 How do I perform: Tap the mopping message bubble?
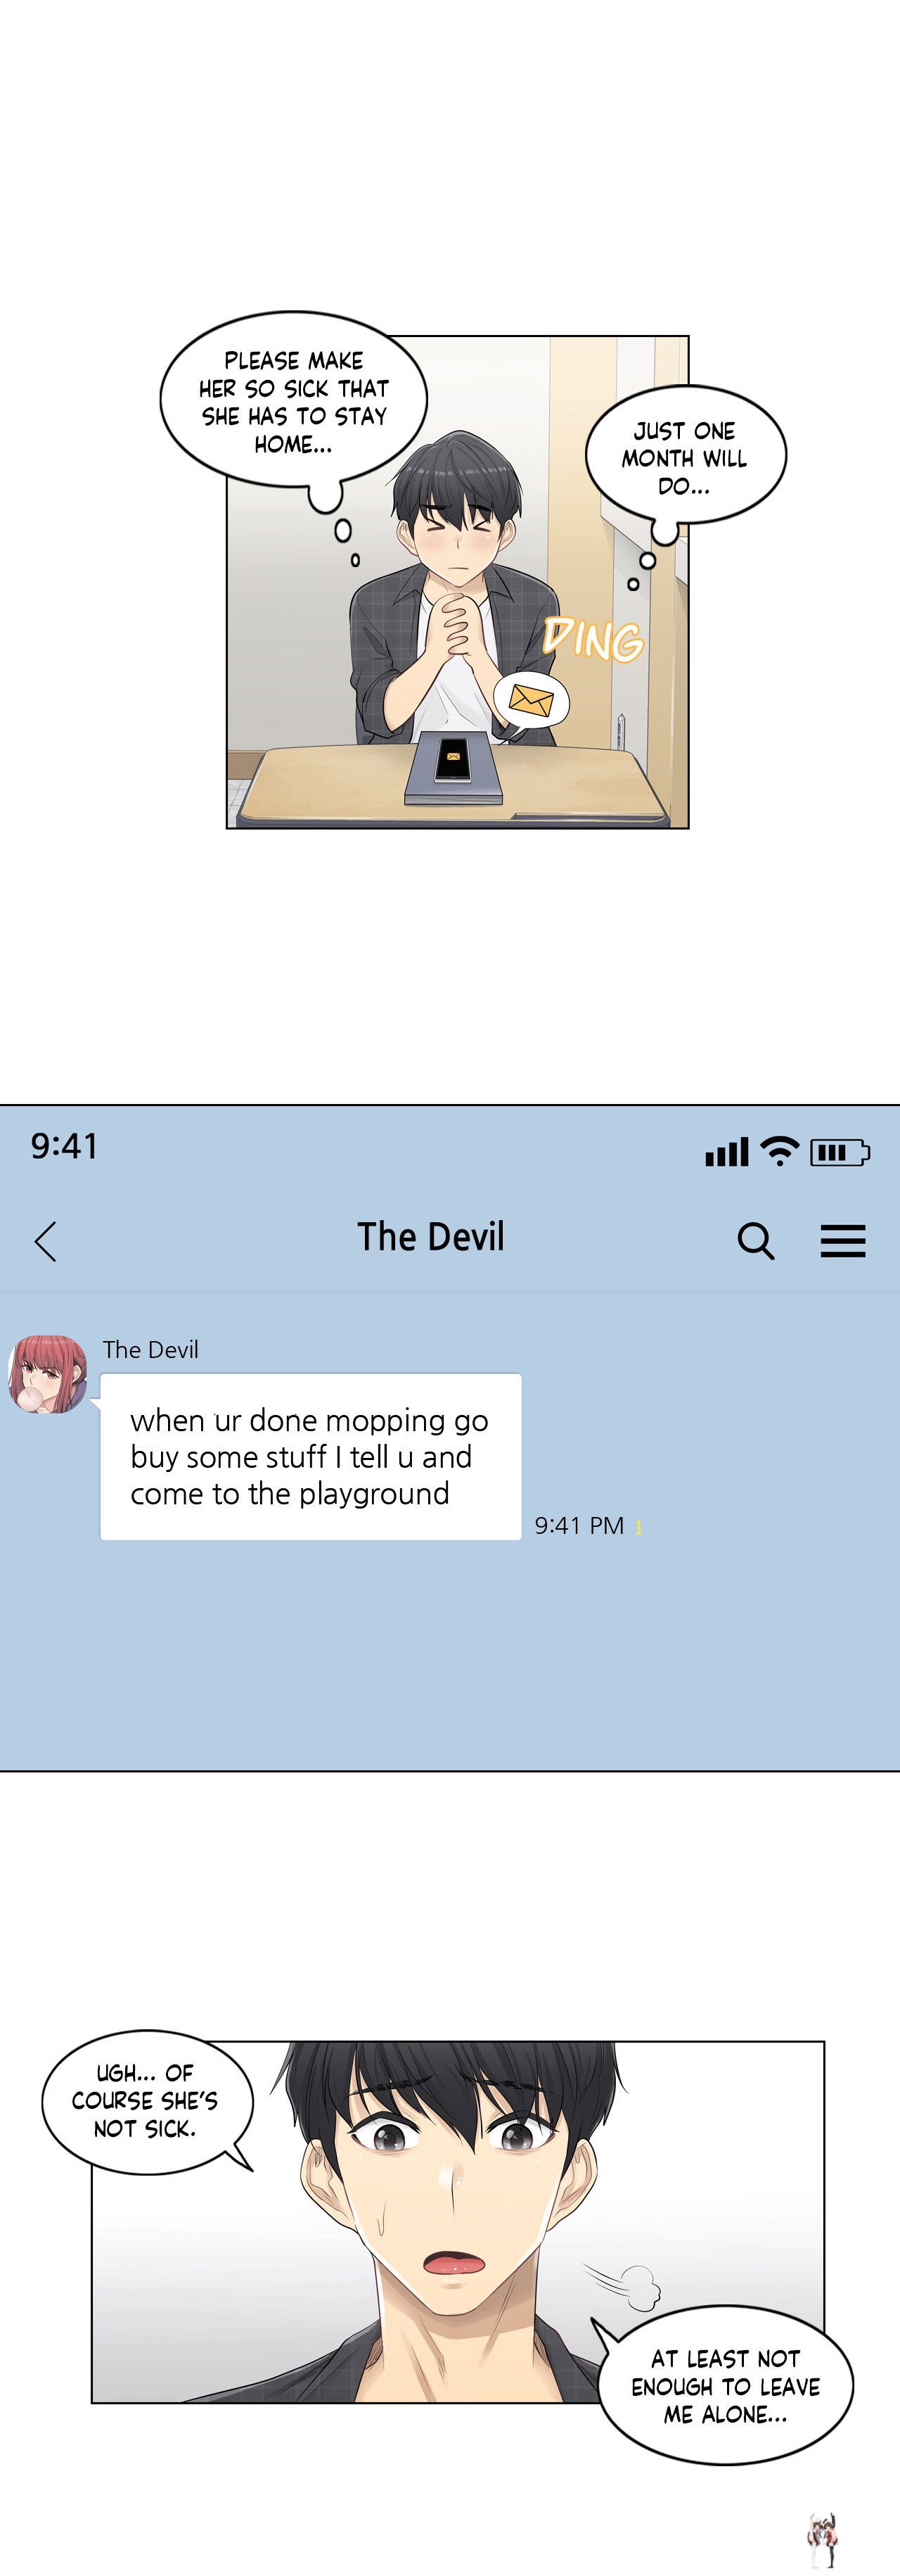311,1457
